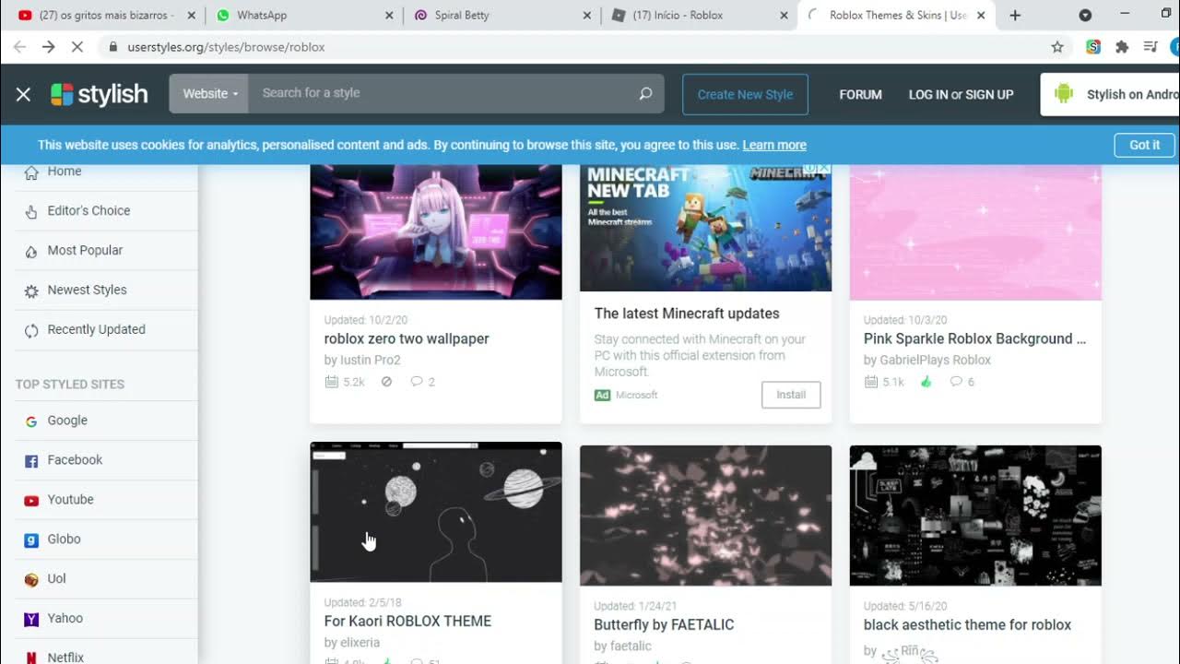
Task: Click comment icon on Pink Sparkle card
Action: [x=956, y=382]
